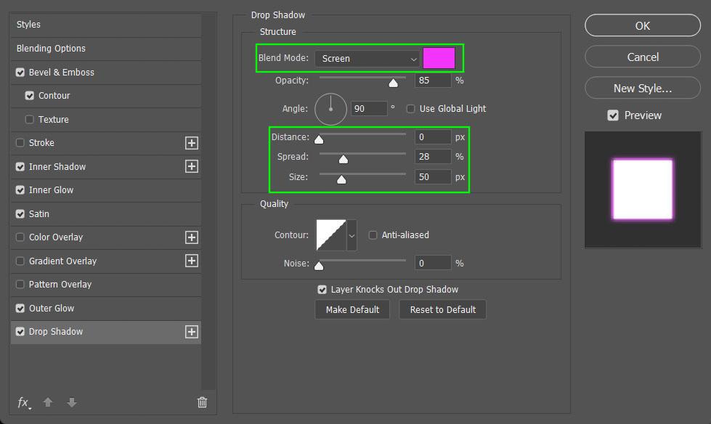Enable the Texture checkbox
The width and height of the screenshot is (711, 424).
(x=30, y=119)
